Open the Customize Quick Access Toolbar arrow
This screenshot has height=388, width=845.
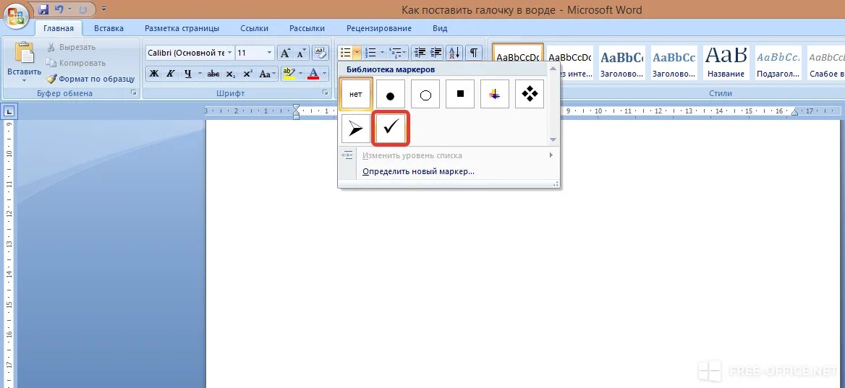point(103,9)
